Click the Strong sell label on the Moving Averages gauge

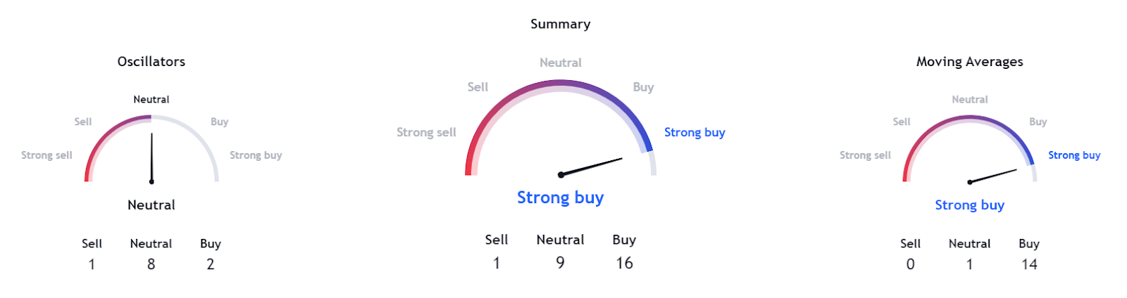click(x=865, y=155)
